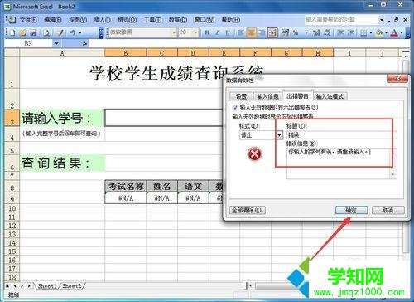Open the 格式 (Format) menu
414x302 pixels.
128,20
